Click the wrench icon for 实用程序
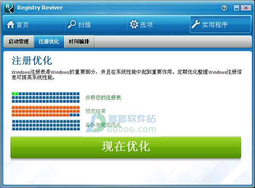 tap(195, 24)
